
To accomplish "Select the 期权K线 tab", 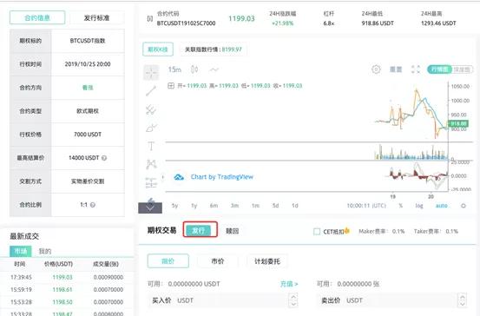I will 158,49.
